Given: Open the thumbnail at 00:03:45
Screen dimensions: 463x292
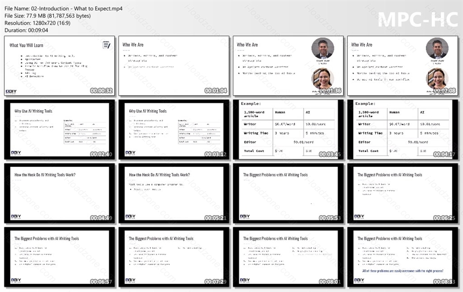Looking at the screenshot, I should click(x=288, y=130).
